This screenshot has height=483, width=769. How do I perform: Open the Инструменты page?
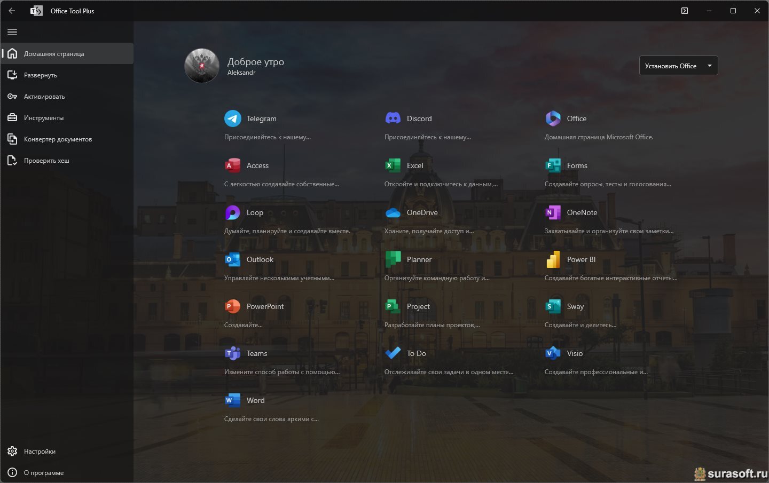tap(67, 117)
